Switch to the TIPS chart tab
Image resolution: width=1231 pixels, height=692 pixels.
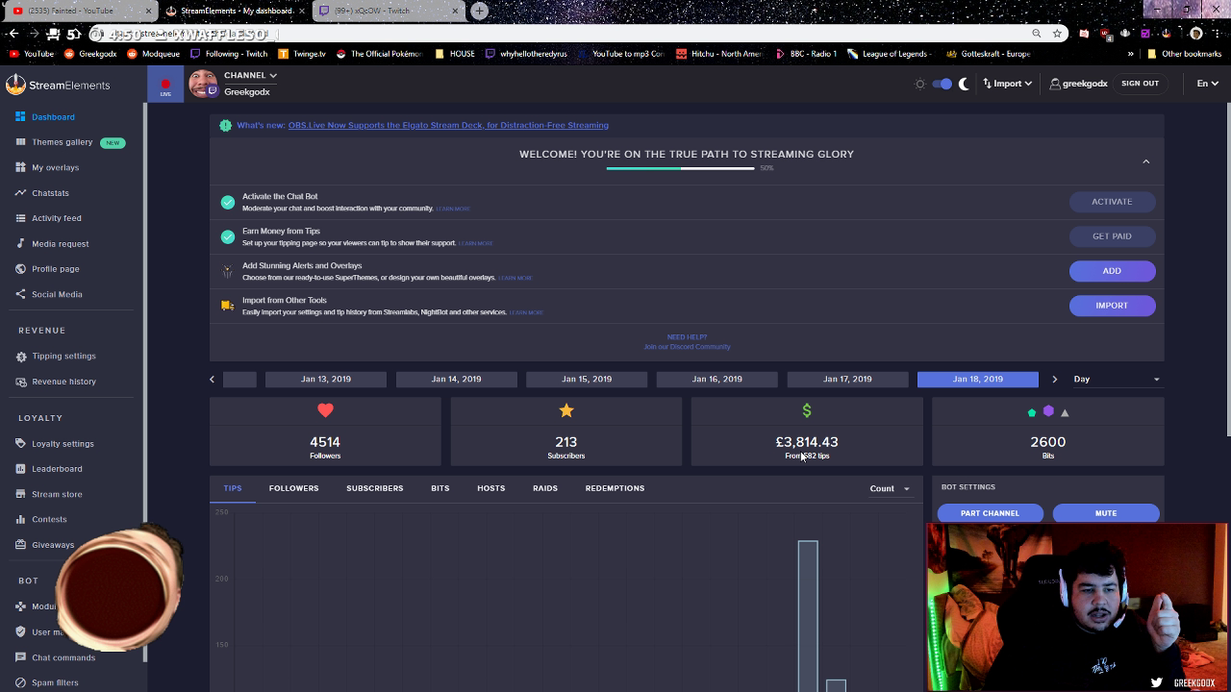pos(233,488)
